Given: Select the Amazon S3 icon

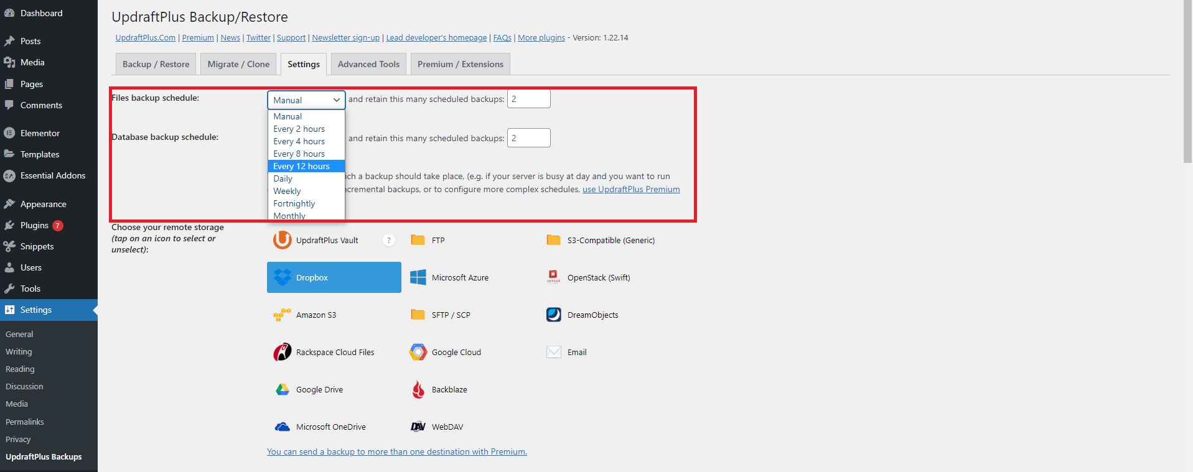Looking at the screenshot, I should (x=283, y=315).
